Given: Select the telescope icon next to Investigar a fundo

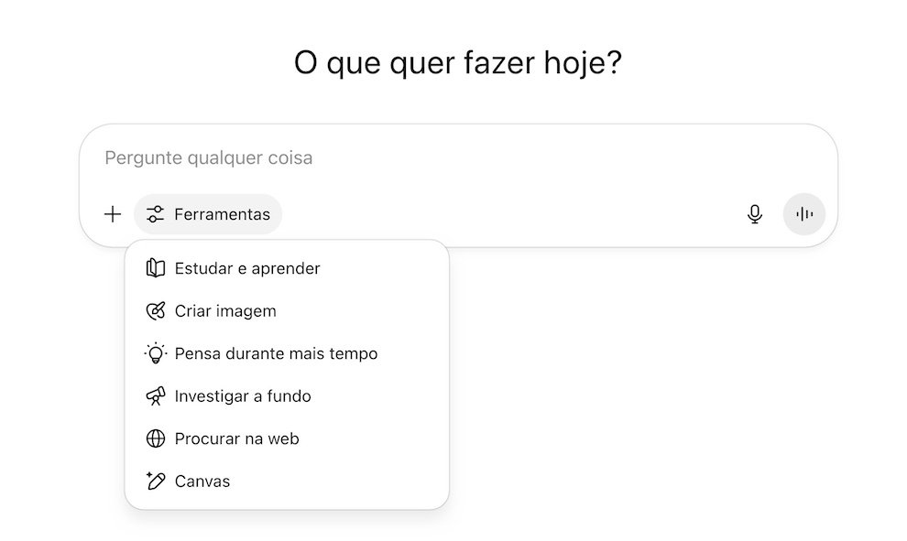Looking at the screenshot, I should point(156,396).
